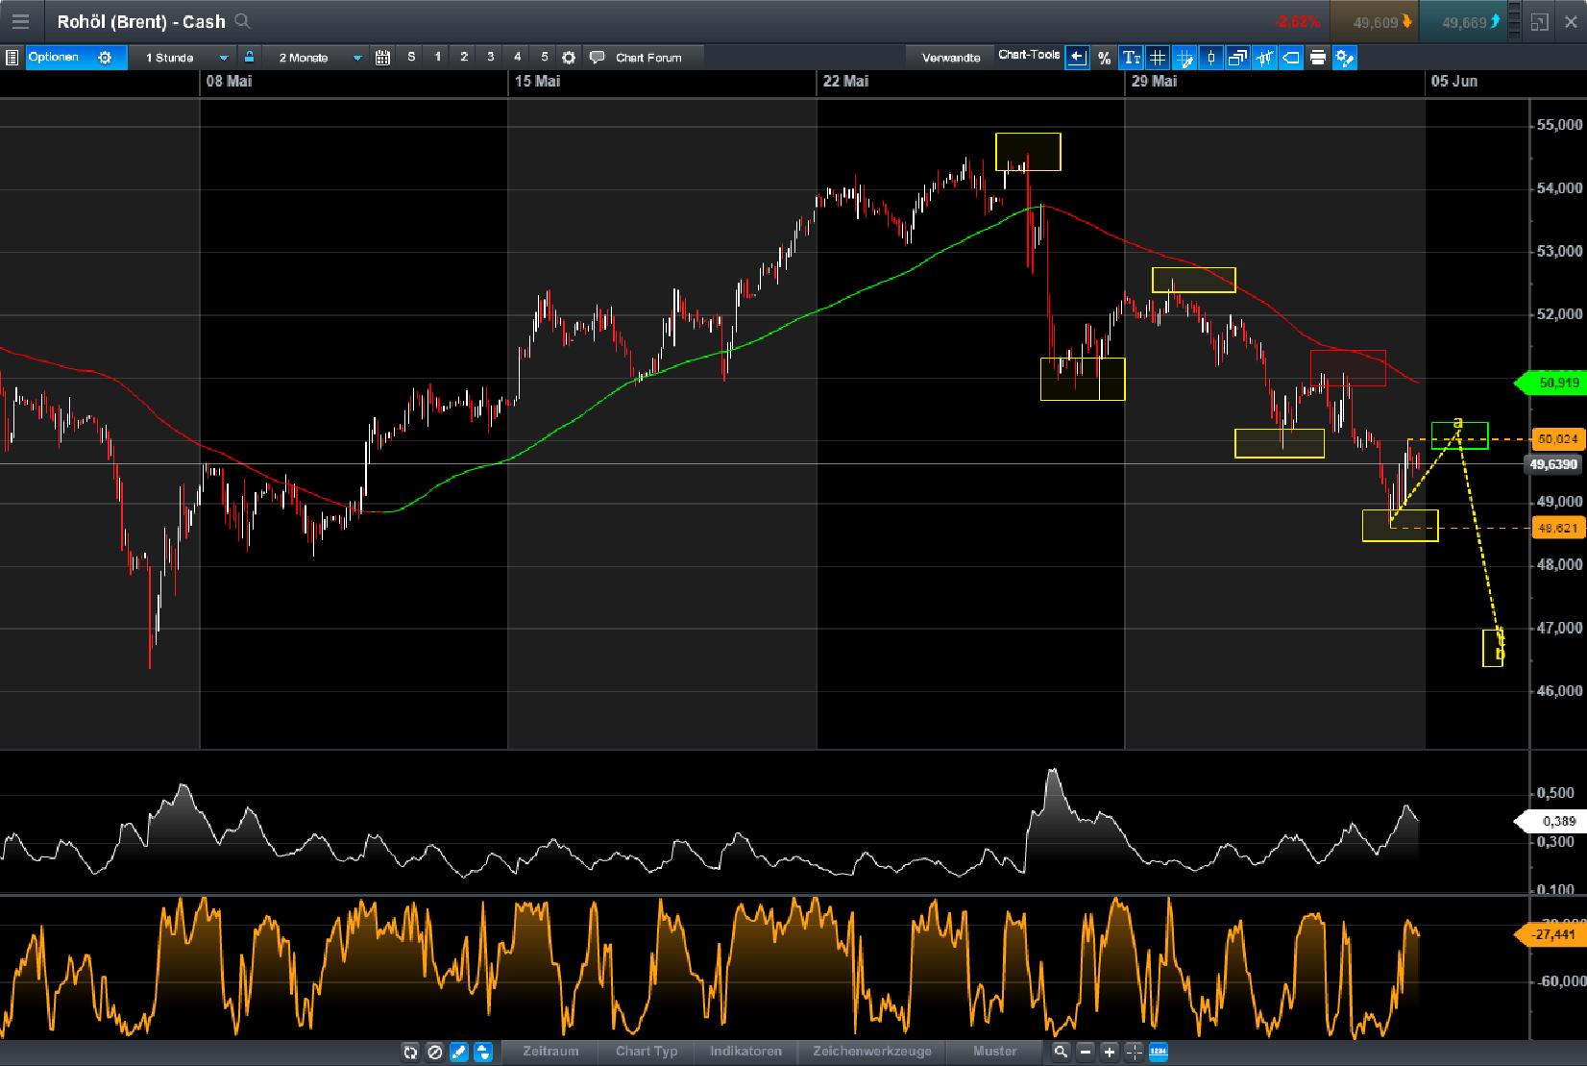This screenshot has width=1587, height=1066.
Task: Open the print chart icon
Action: coord(1317,58)
